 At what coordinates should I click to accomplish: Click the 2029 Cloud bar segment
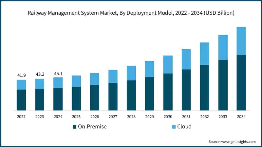[150, 69]
